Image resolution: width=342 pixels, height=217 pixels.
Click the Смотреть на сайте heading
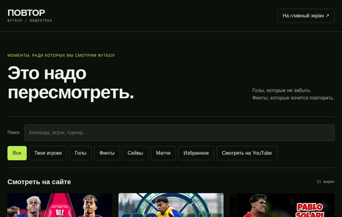(x=39, y=182)
